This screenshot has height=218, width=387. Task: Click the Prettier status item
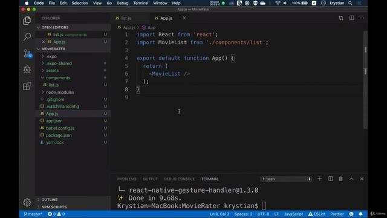(x=337, y=214)
